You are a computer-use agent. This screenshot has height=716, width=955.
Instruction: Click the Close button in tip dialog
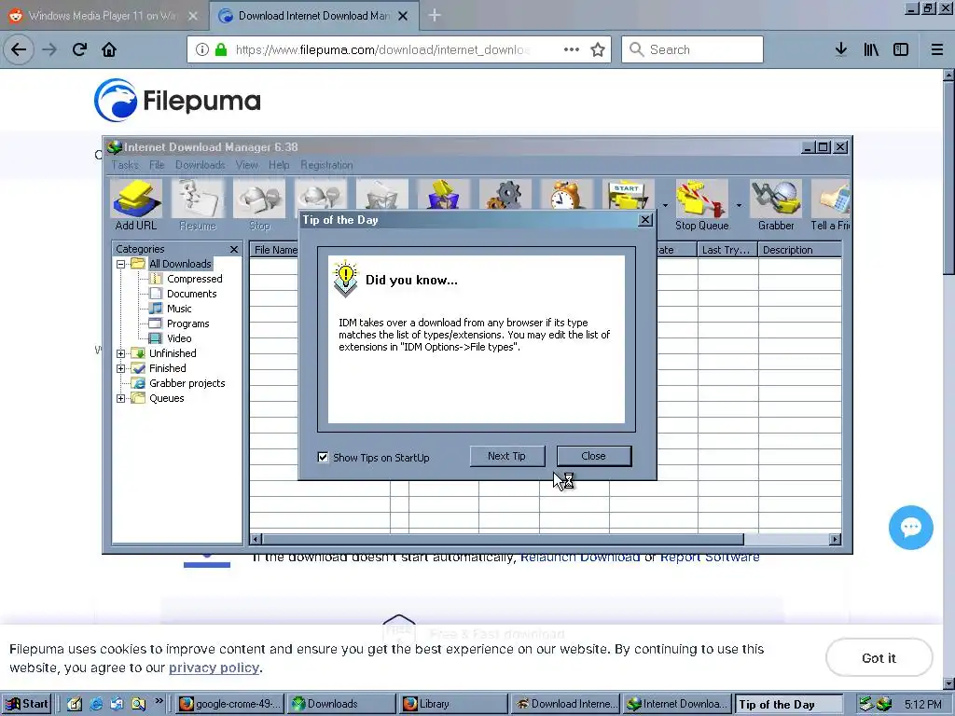[x=593, y=456]
